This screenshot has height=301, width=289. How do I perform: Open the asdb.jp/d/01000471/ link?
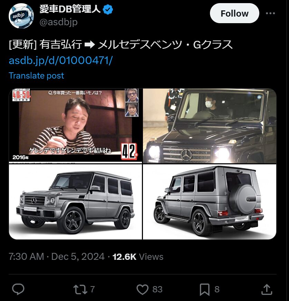tap(61, 60)
